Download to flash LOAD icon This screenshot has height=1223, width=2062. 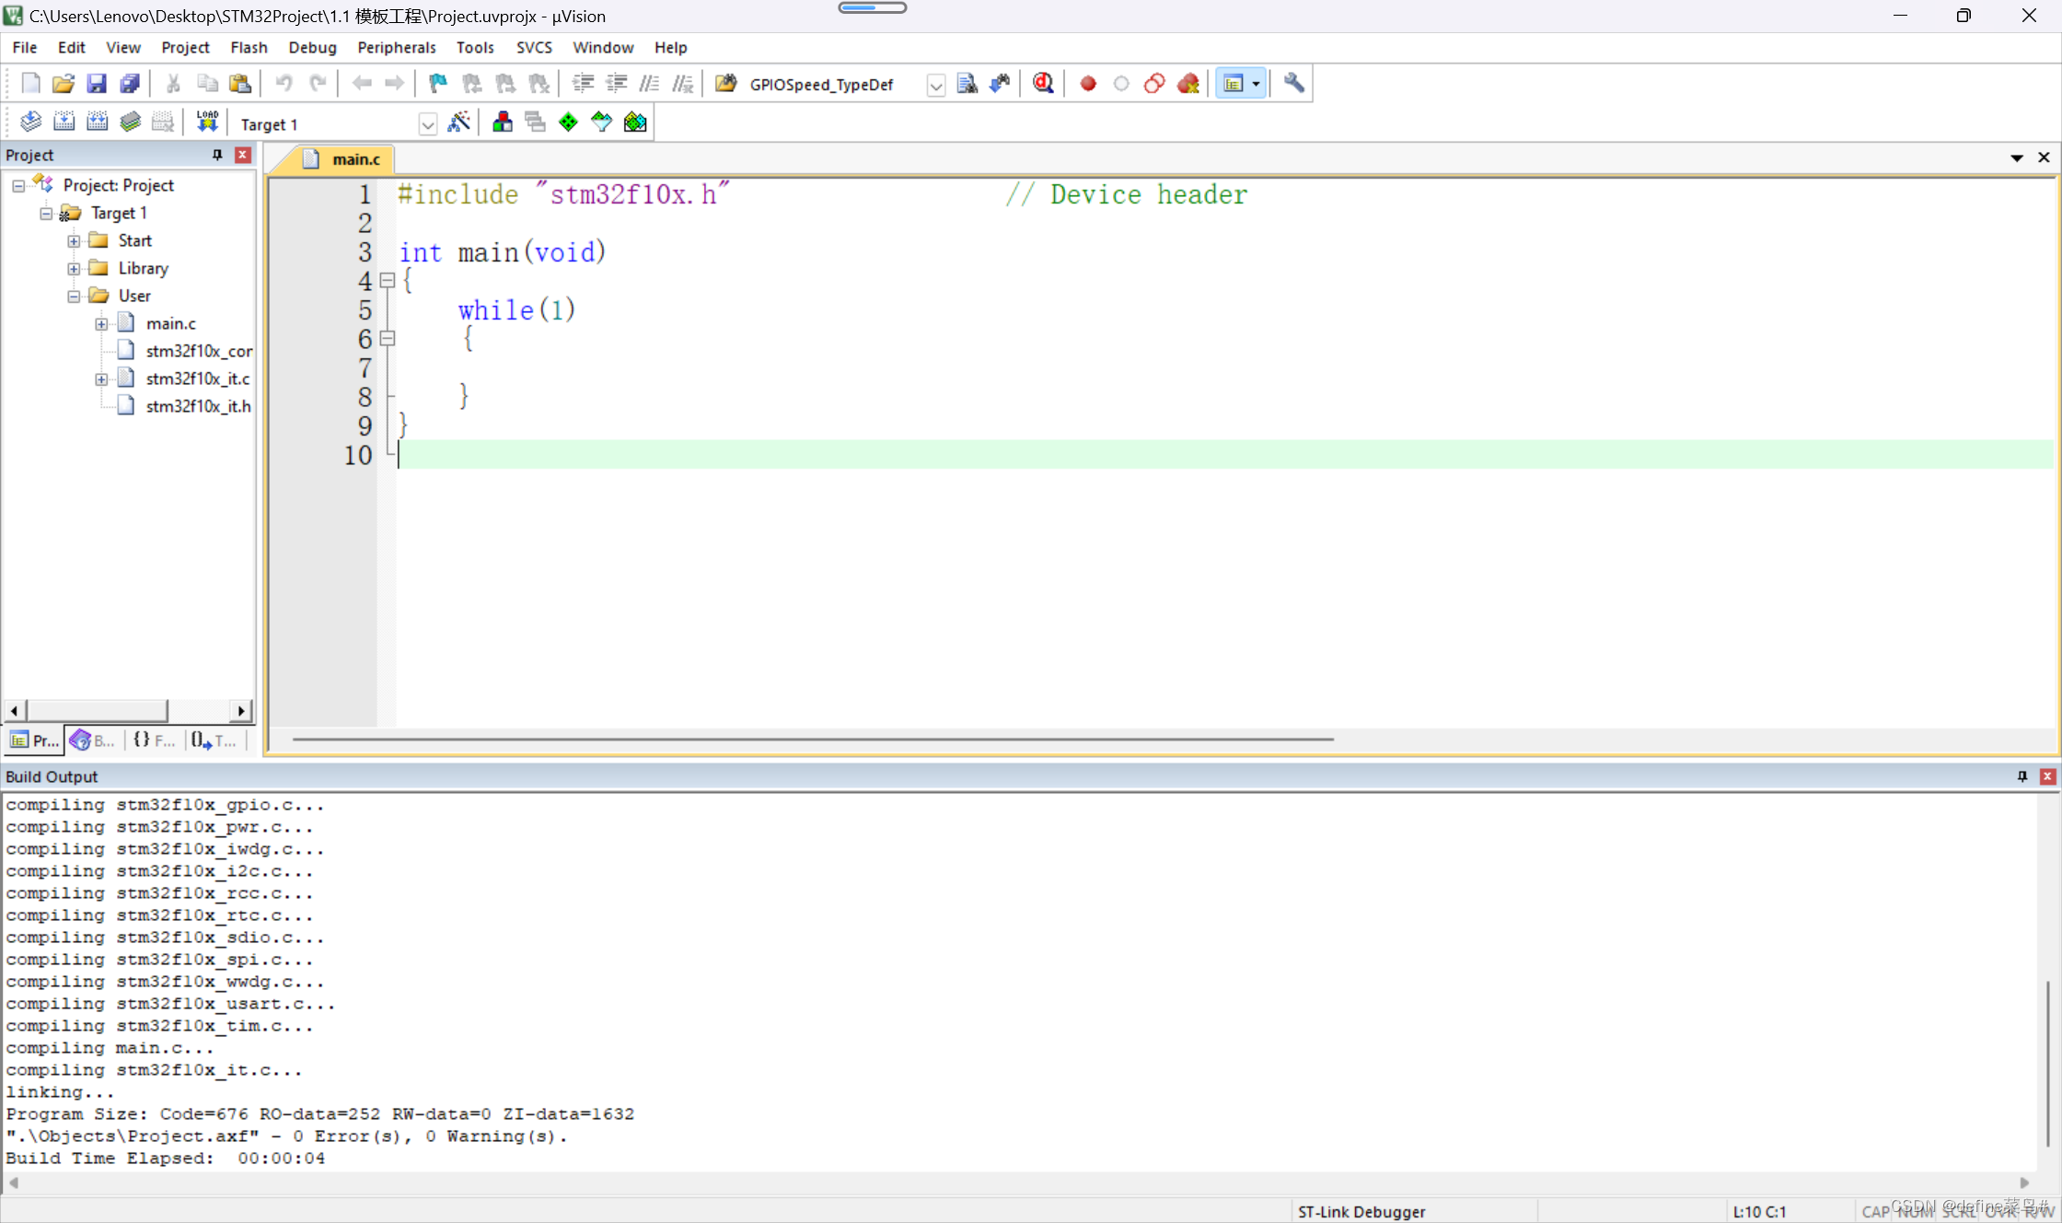point(207,122)
